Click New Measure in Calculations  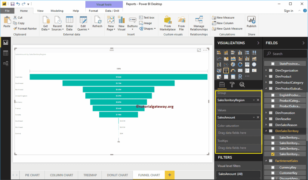(223, 18)
